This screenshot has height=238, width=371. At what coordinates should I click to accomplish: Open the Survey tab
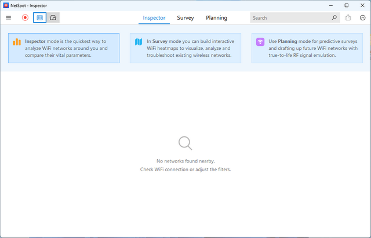coord(185,18)
